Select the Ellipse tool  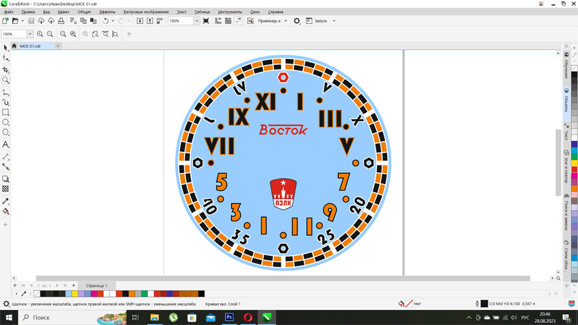[5, 122]
